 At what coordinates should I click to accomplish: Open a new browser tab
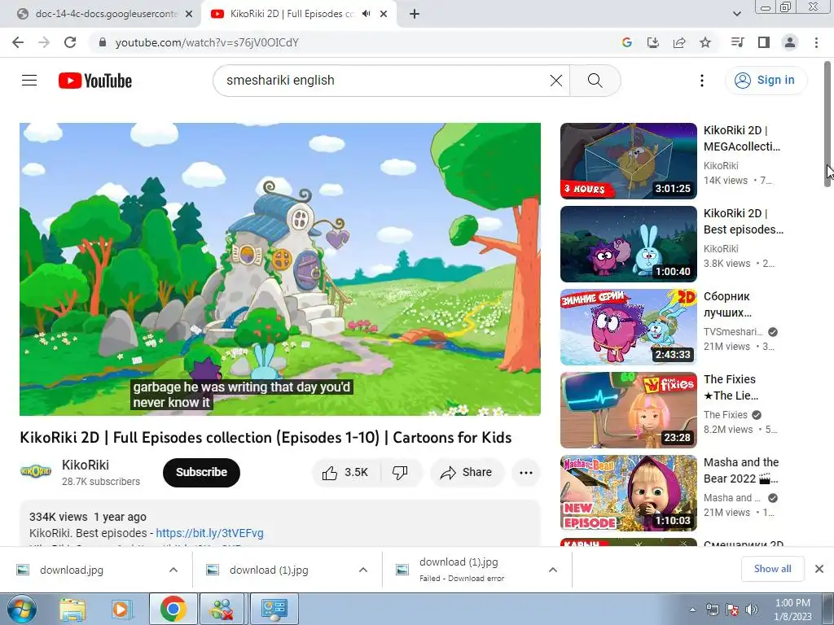click(x=415, y=14)
